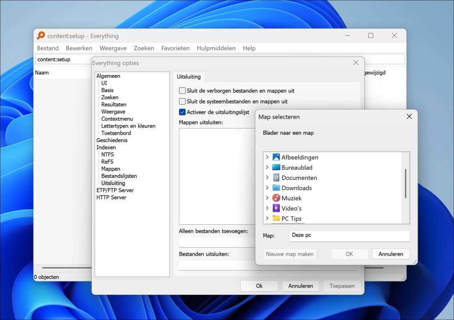This screenshot has width=454, height=320.
Task: Enable 'Sluit de systeembestanden' checkbox
Action: click(x=182, y=101)
